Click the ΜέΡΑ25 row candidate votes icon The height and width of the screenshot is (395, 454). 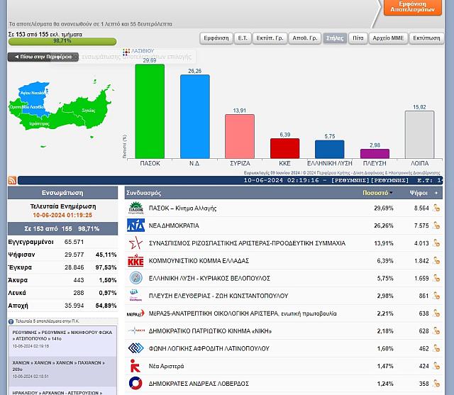point(437,313)
